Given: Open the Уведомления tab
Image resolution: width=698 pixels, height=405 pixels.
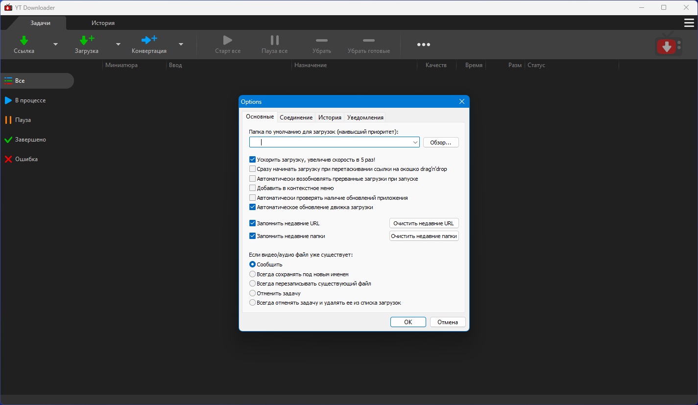Looking at the screenshot, I should click(x=365, y=118).
